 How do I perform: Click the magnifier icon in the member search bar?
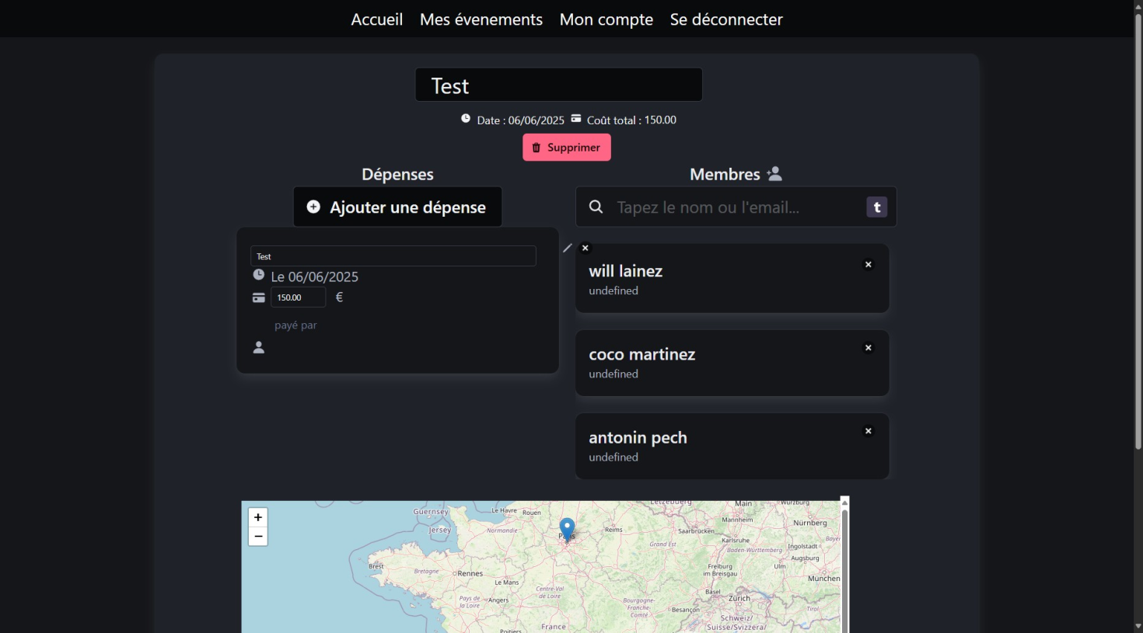click(x=596, y=207)
